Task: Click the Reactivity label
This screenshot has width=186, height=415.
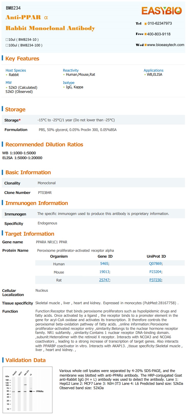Action: pos(71,70)
